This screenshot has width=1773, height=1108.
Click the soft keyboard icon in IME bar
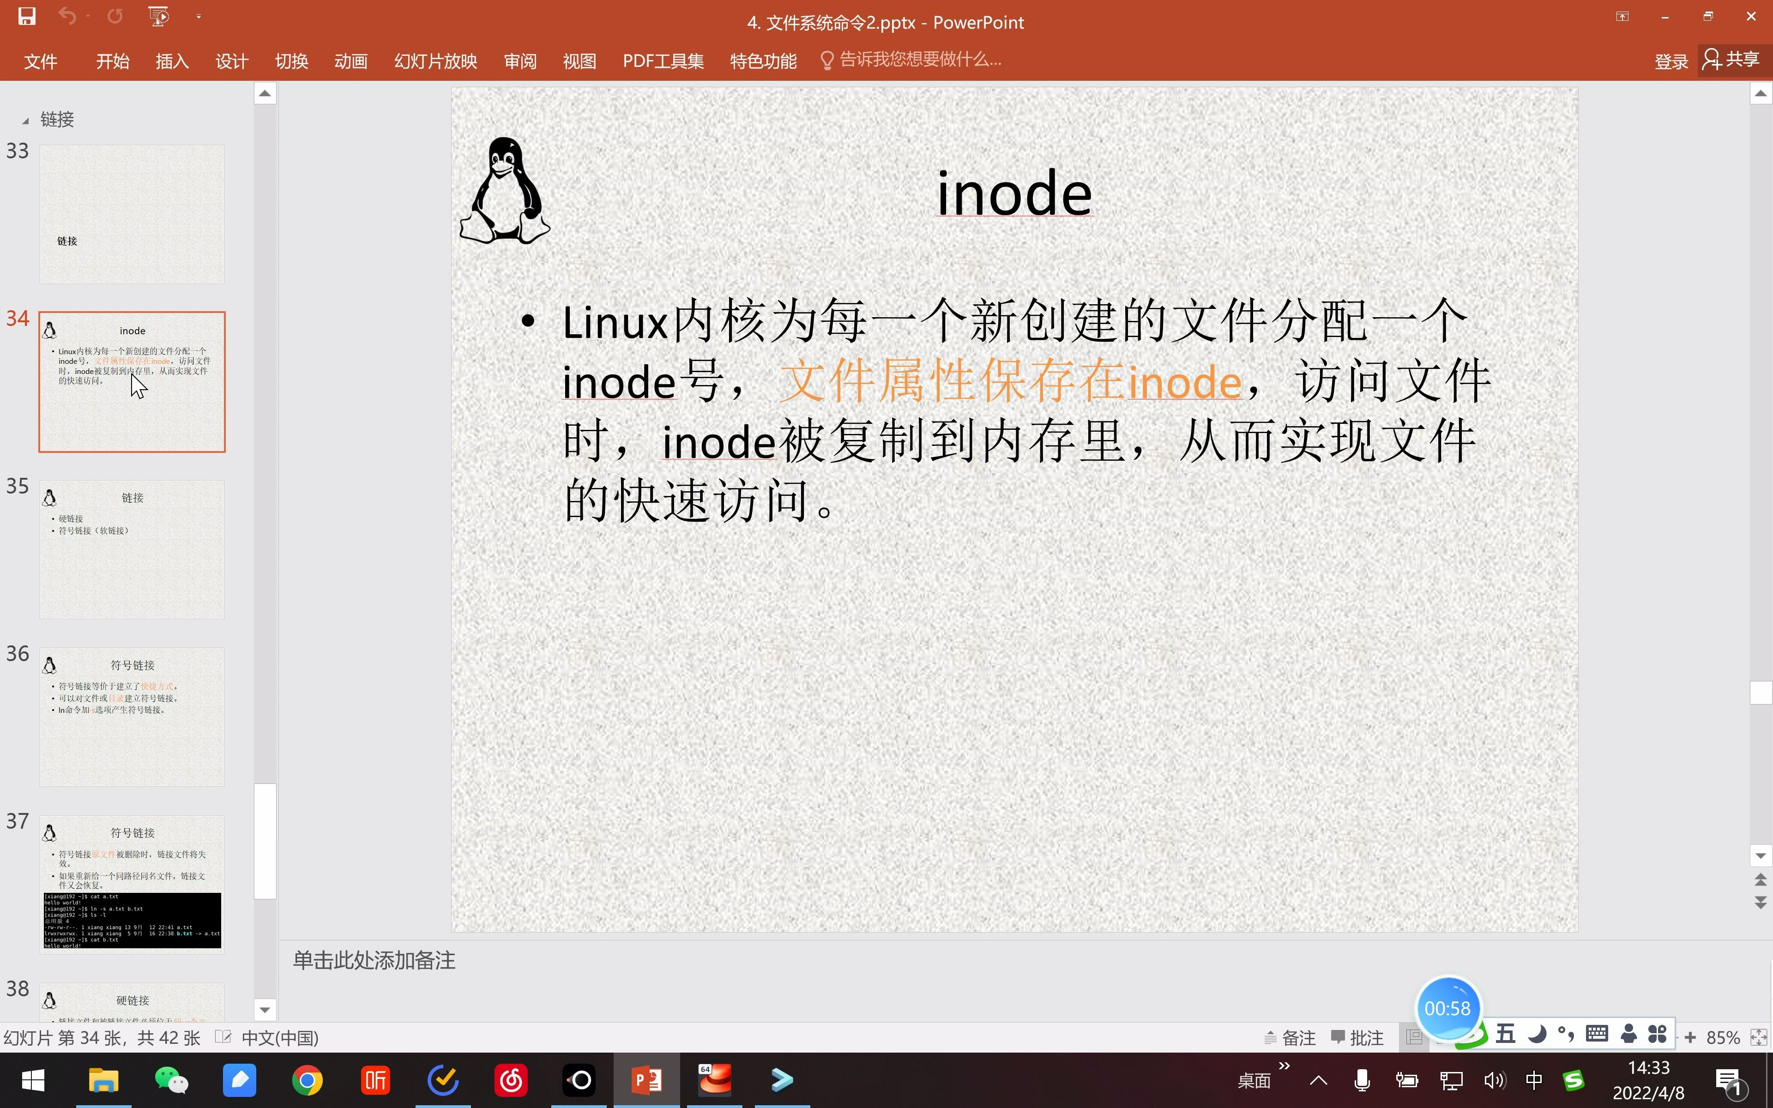[x=1597, y=1034]
